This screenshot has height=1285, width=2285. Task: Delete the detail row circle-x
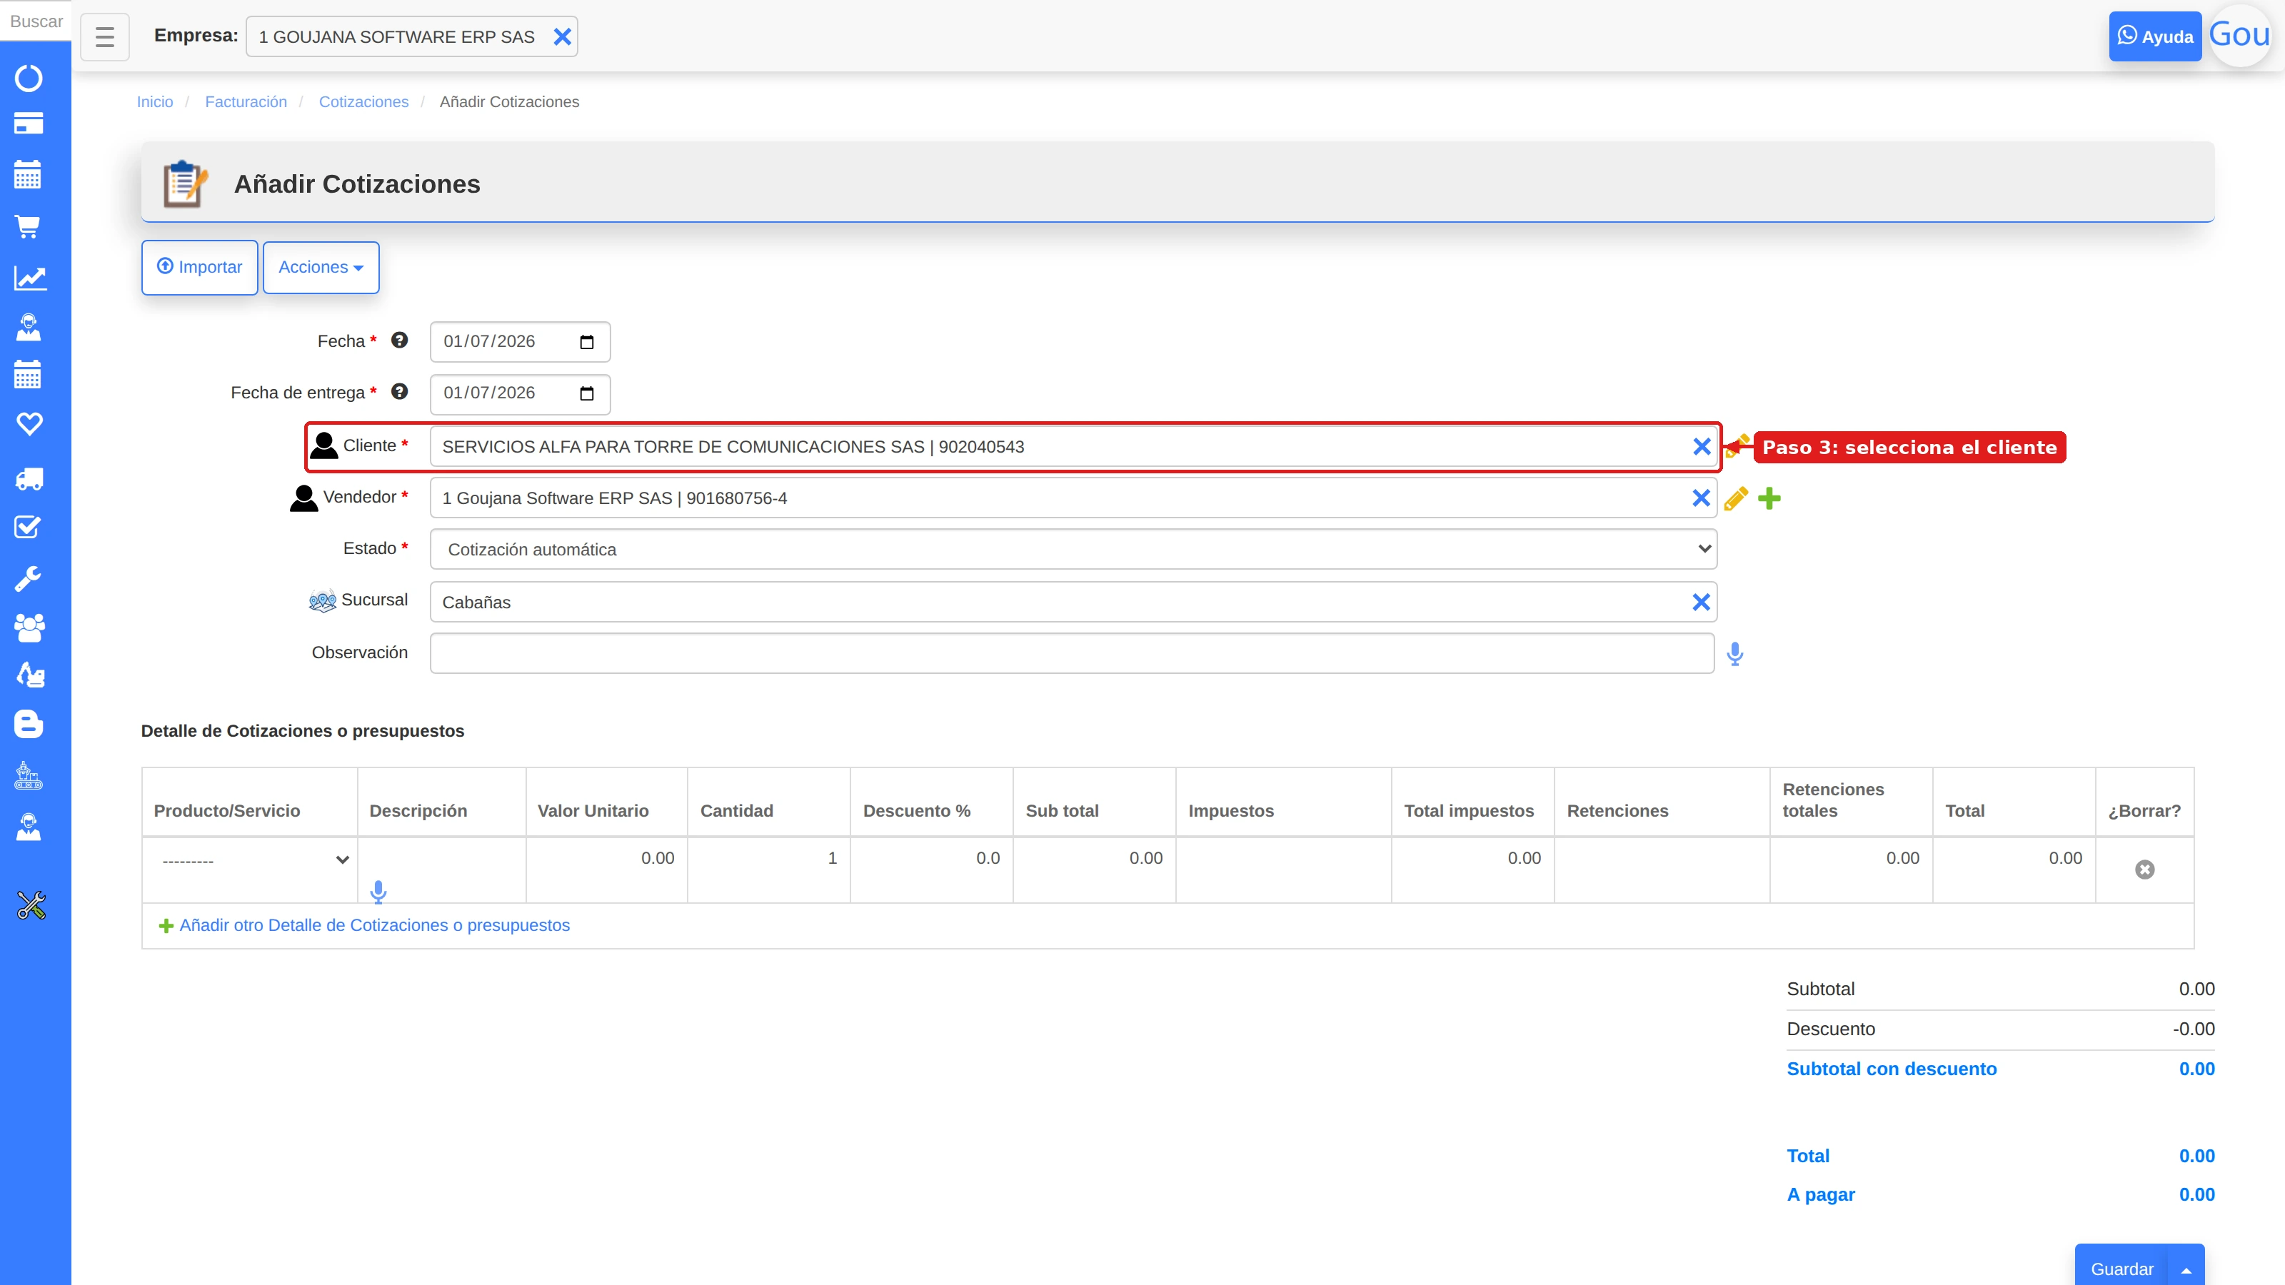(x=2145, y=869)
